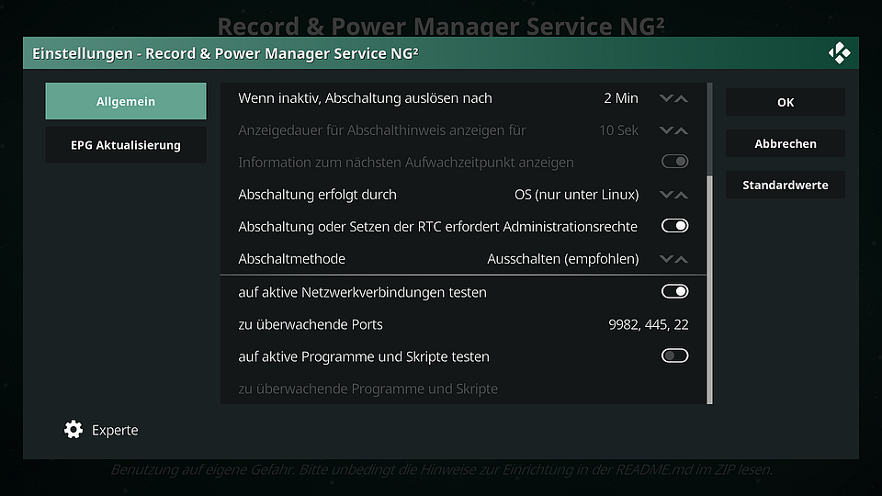
Task: Click down arrow for Abschaltung erfolgt durch
Action: [x=666, y=195]
